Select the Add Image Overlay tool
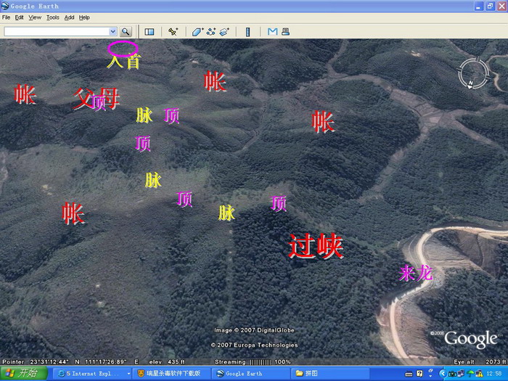Screen dimensions: 508x381 (224, 32)
